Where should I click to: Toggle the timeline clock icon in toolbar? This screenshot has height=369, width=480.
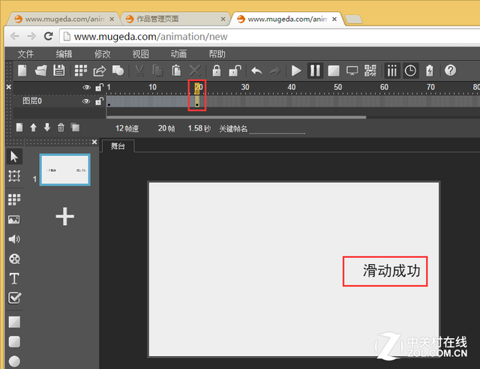[x=411, y=70]
